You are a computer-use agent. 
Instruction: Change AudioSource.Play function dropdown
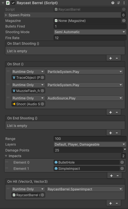[85, 98]
